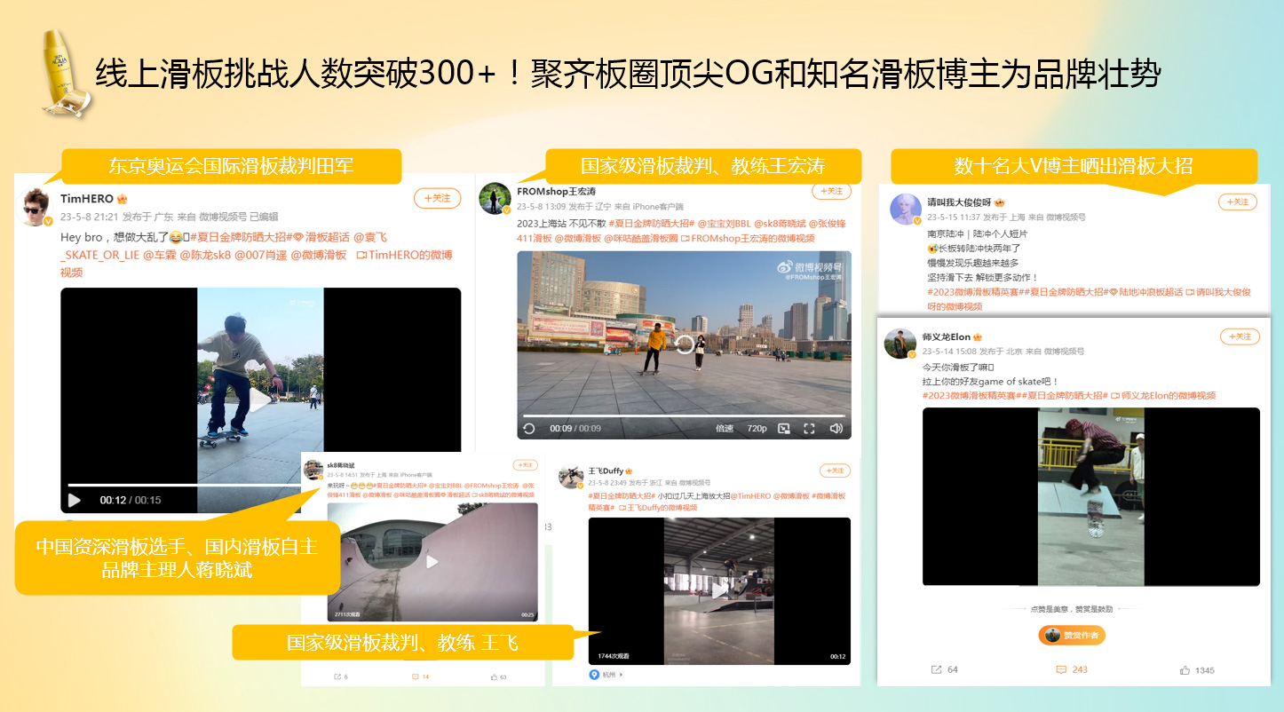Follow FROMshop王宏涛 via the 关注 button
1284x712 pixels.
tap(831, 192)
